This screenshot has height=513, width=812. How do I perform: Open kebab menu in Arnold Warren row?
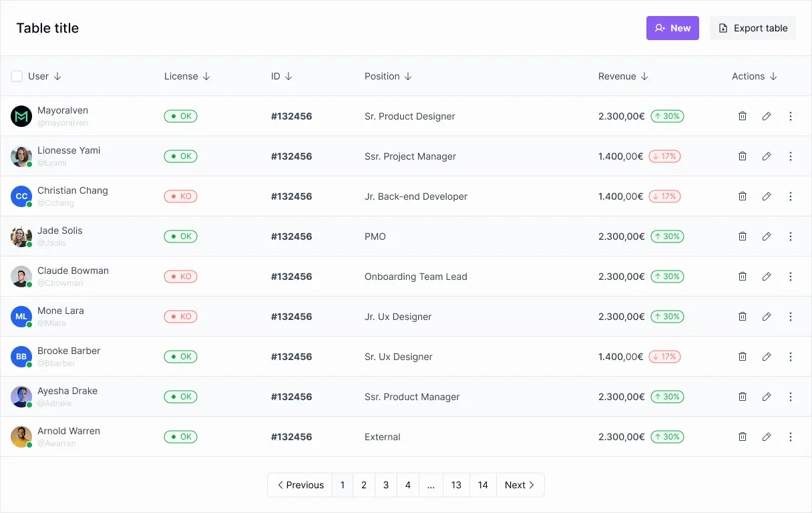click(791, 437)
